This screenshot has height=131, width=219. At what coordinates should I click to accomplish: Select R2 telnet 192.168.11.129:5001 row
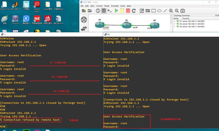pos(192,24)
